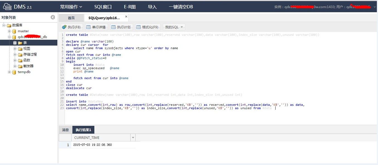Screen dimensions: 378x165
Task: Click the DMS cloud logo
Action: click(x=8, y=7)
